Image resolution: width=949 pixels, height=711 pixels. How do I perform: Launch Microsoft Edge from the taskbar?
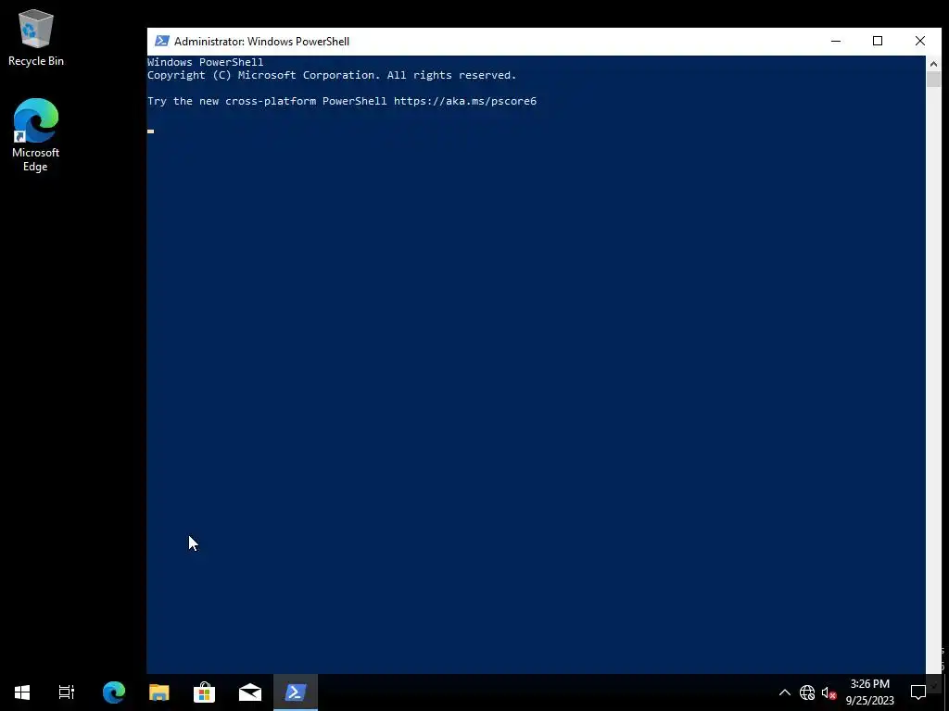(114, 692)
